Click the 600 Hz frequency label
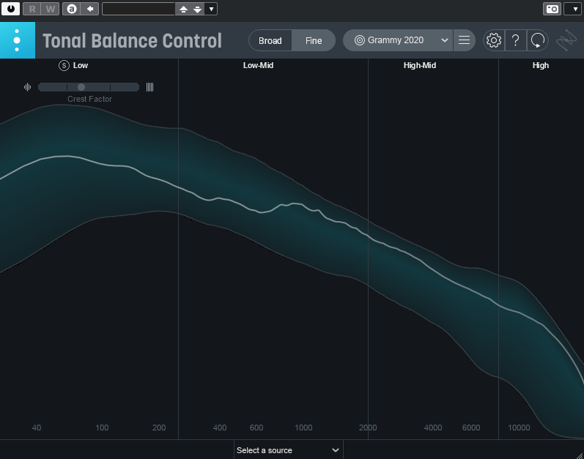This screenshot has width=584, height=459. pos(256,428)
